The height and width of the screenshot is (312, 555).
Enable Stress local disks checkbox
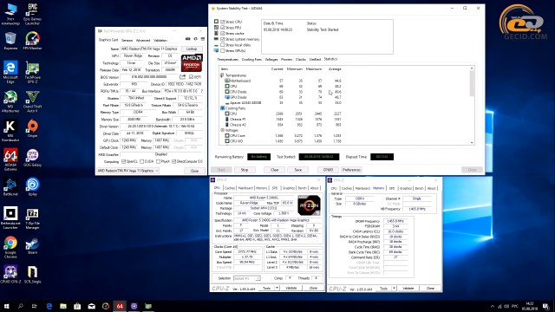223,45
